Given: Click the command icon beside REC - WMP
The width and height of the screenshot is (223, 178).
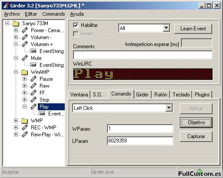Looking at the screenshot, I should [x=25, y=128].
